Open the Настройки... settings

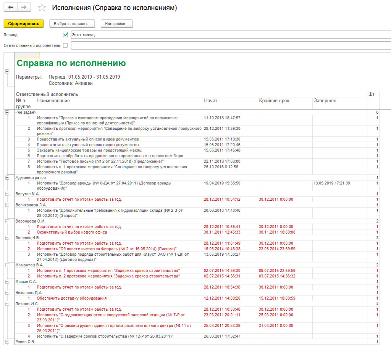point(116,24)
